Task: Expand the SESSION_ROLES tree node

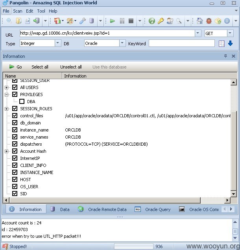Action: point(6,109)
